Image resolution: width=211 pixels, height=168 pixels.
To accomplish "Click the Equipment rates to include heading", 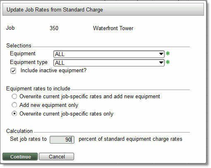I will tap(38, 88).
